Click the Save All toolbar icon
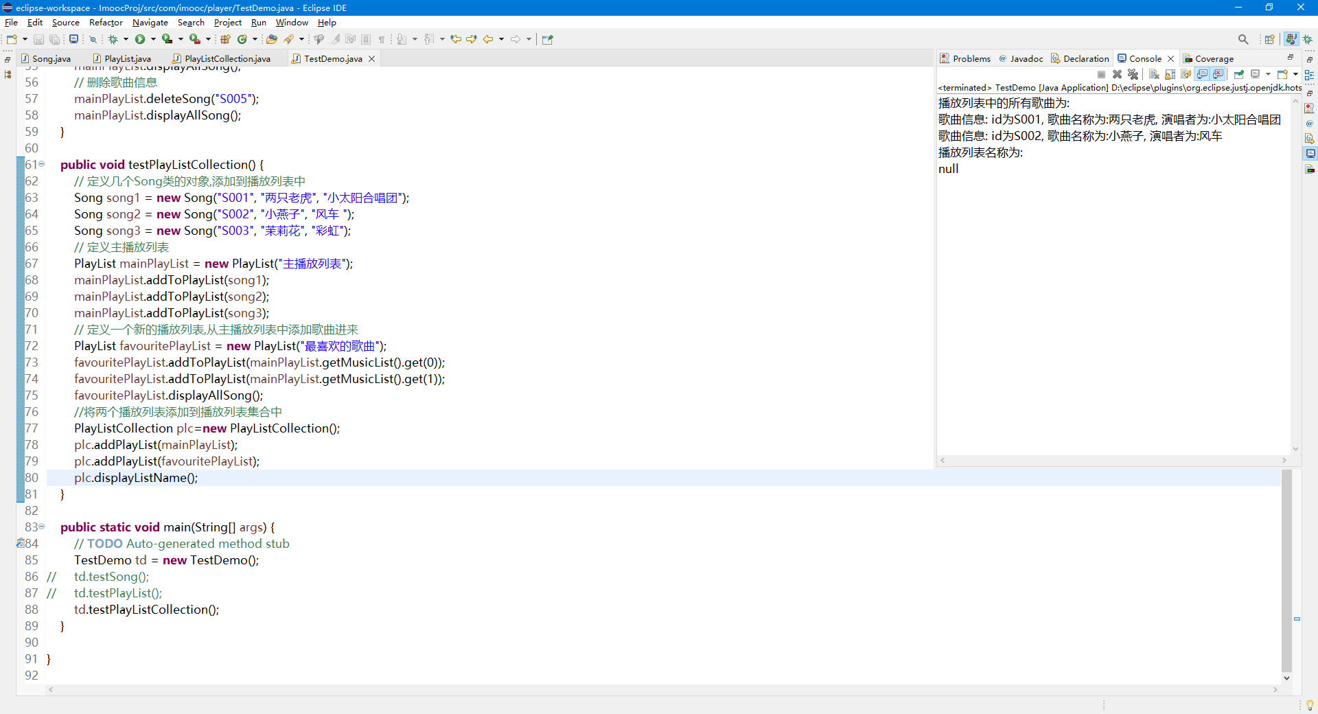The image size is (1318, 714). coord(54,39)
